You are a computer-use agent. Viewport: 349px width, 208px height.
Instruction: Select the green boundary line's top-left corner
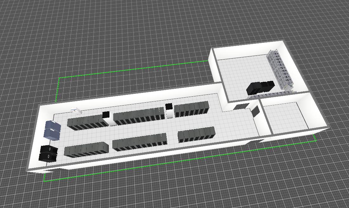coord(59,77)
